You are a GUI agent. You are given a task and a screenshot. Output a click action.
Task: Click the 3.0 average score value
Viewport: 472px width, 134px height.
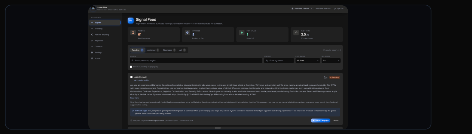click(x=303, y=35)
